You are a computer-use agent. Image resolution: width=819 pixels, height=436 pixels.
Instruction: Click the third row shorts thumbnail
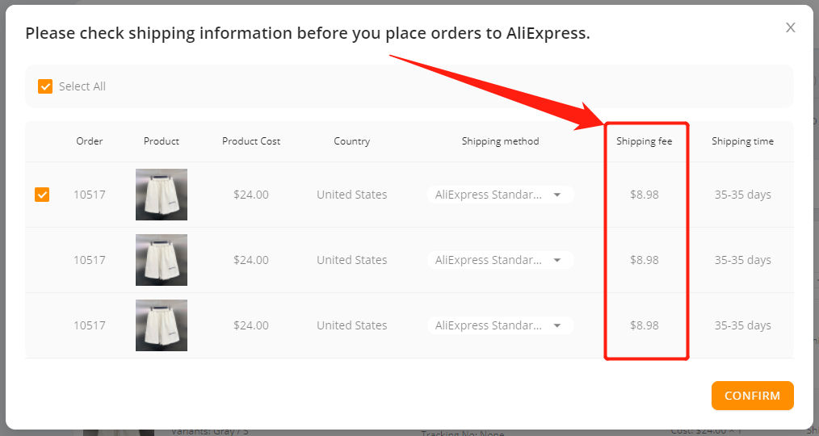(x=162, y=325)
